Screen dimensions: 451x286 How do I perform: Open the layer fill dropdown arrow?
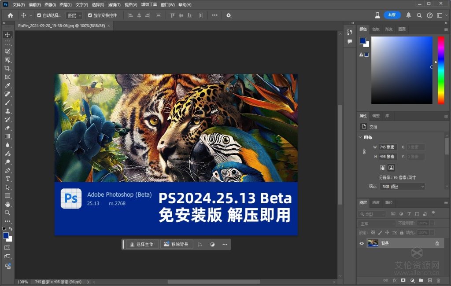(x=432, y=232)
